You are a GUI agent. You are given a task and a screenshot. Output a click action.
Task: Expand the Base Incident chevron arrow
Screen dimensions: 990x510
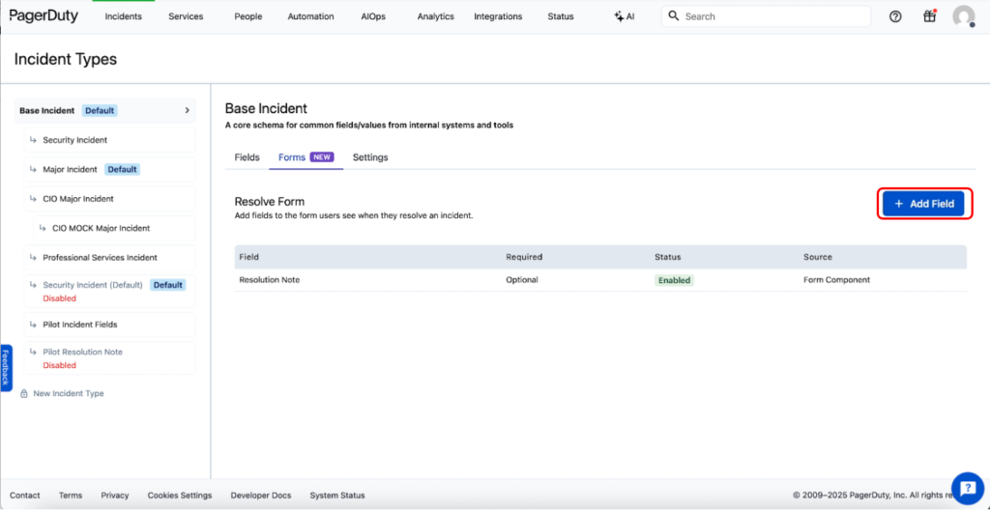(187, 111)
